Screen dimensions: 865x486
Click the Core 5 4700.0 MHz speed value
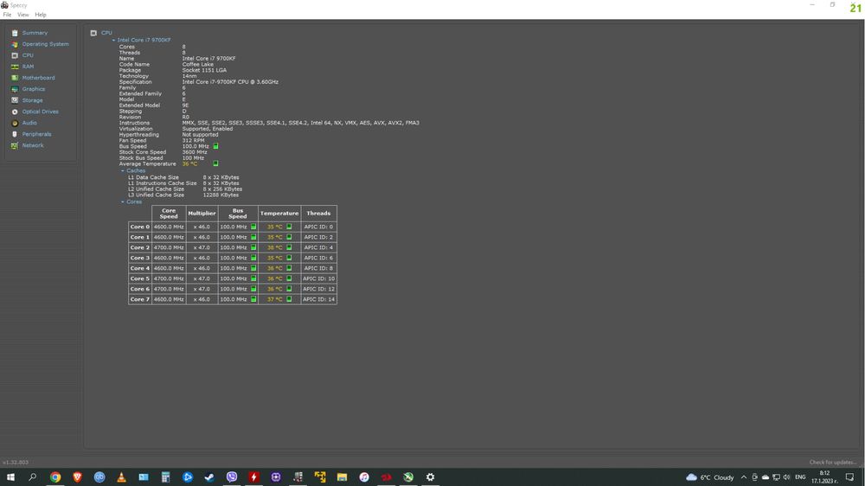169,278
